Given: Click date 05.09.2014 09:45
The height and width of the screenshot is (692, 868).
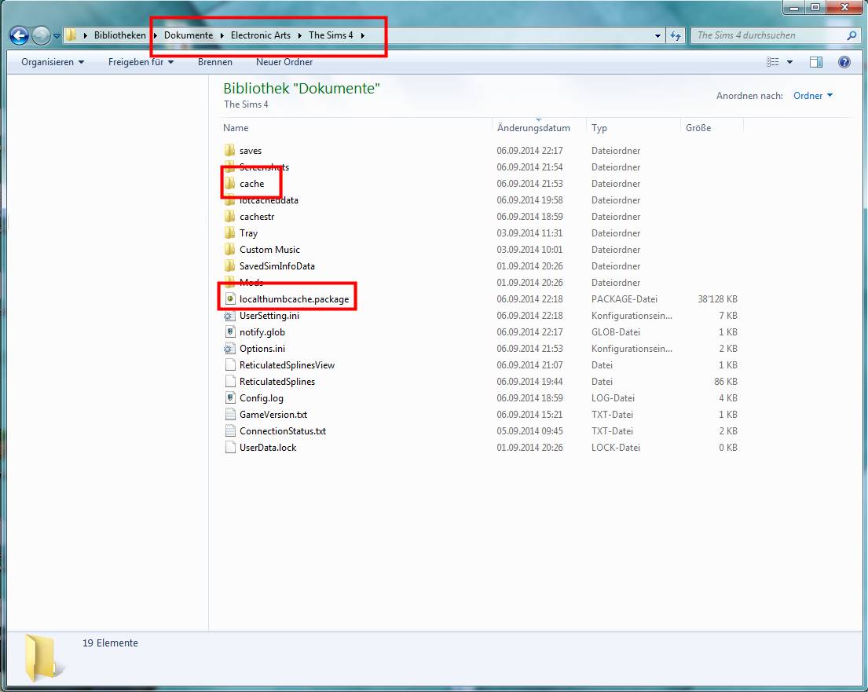Looking at the screenshot, I should pyautogui.click(x=529, y=431).
